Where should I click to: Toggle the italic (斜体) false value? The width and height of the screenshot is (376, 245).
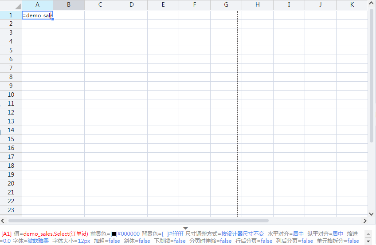(144, 241)
